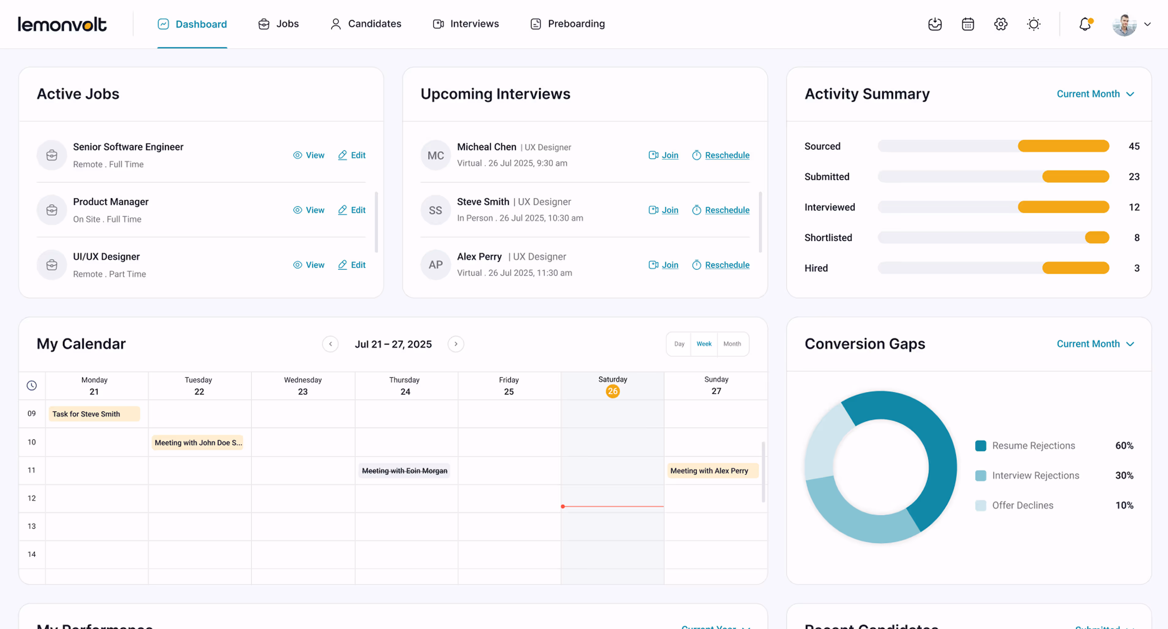Go to previous week in My Calendar
This screenshot has height=629, width=1168.
pos(330,344)
